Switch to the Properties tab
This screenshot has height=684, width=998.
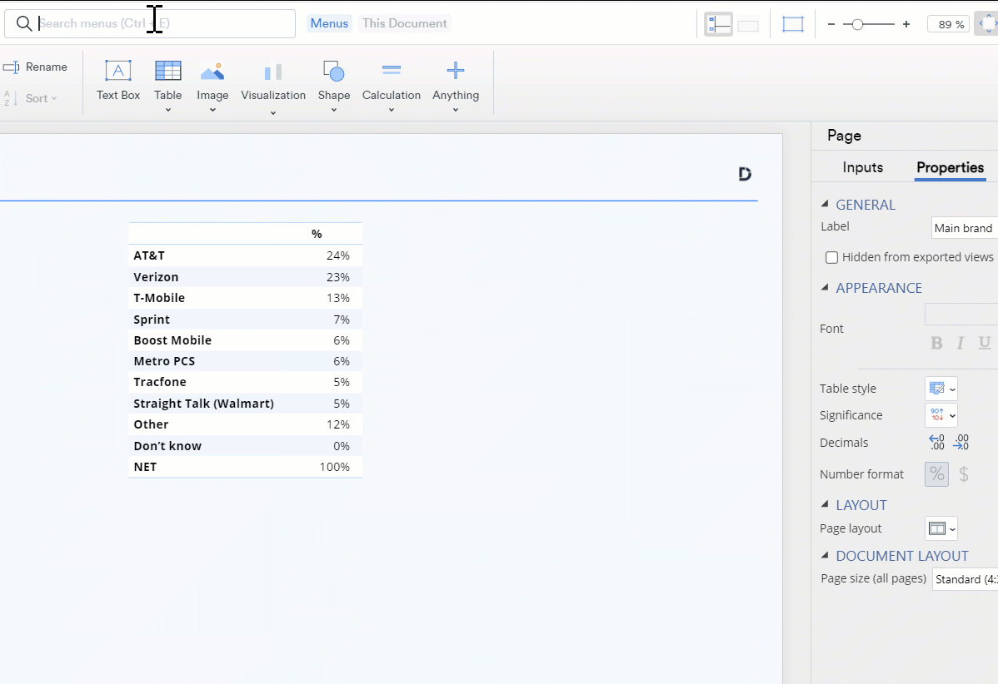(x=951, y=168)
